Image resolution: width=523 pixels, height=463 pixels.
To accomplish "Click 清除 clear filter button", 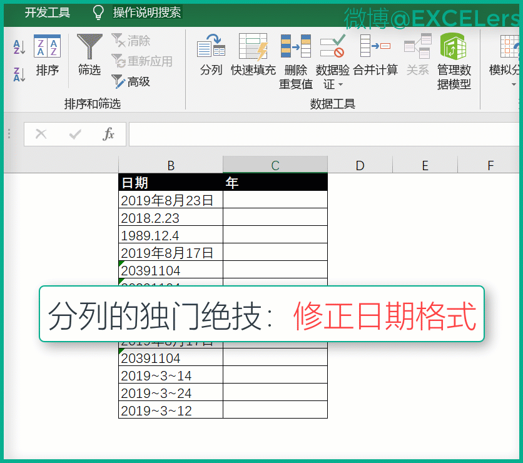I will (131, 41).
